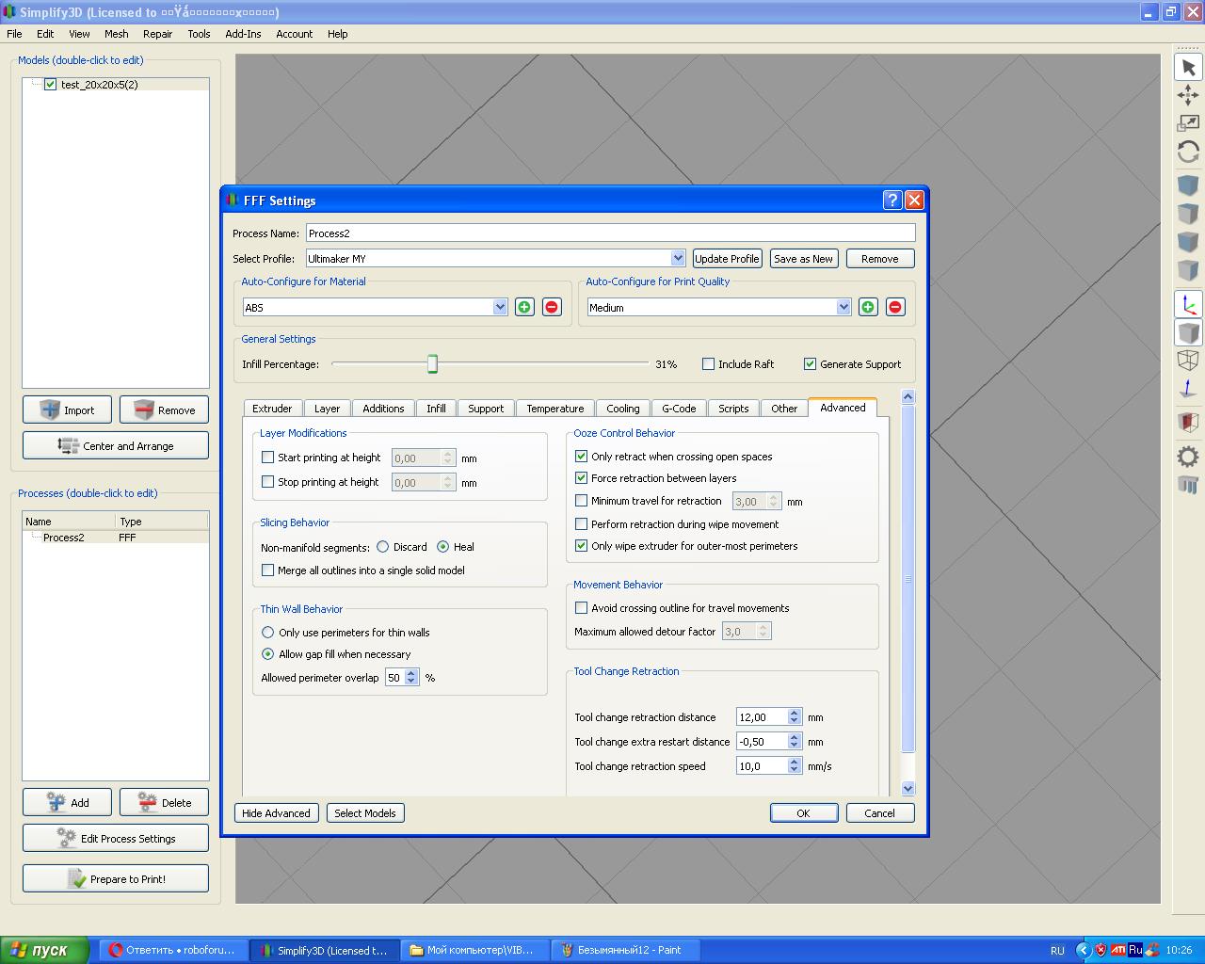Click the Update Profile button
The width and height of the screenshot is (1205, 964).
726,259
